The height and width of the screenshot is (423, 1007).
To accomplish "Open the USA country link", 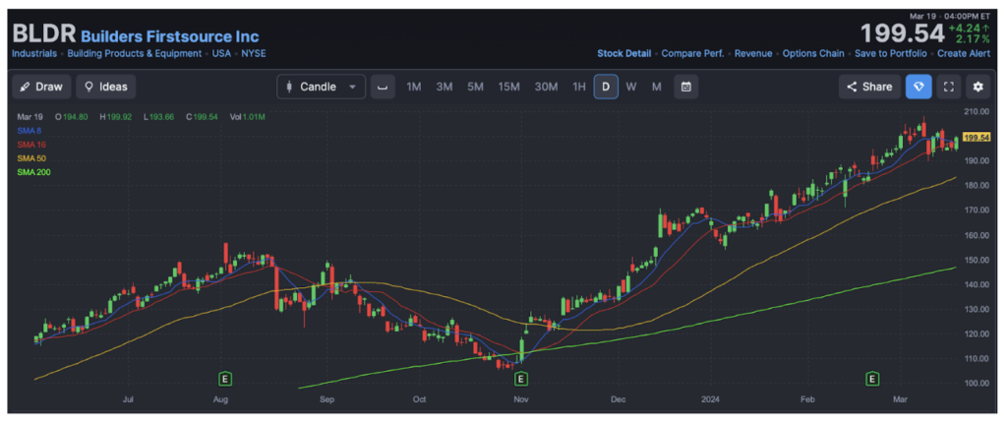I will tap(221, 53).
